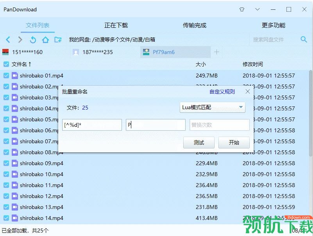Click size value 232.9MB

pyautogui.click(x=207, y=174)
